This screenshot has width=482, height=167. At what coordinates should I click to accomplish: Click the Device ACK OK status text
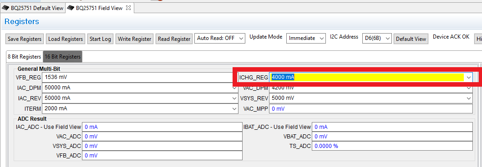451,36
